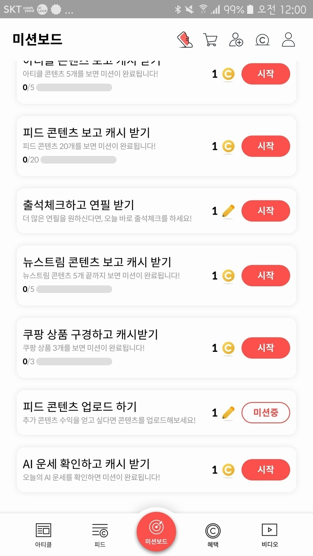
Task: Click the 0/20 feed content progress bar
Action: click(78, 160)
